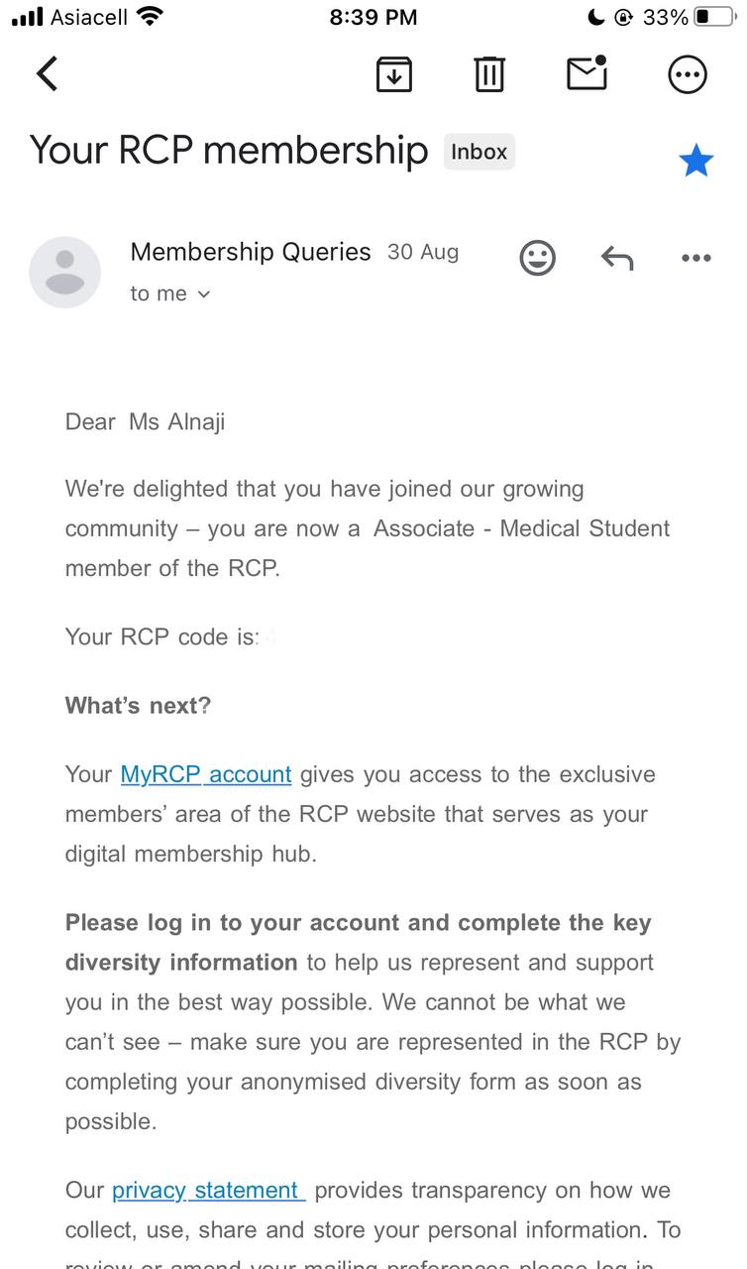
Task: Mark the email as unread with the envelope icon
Action: click(587, 73)
